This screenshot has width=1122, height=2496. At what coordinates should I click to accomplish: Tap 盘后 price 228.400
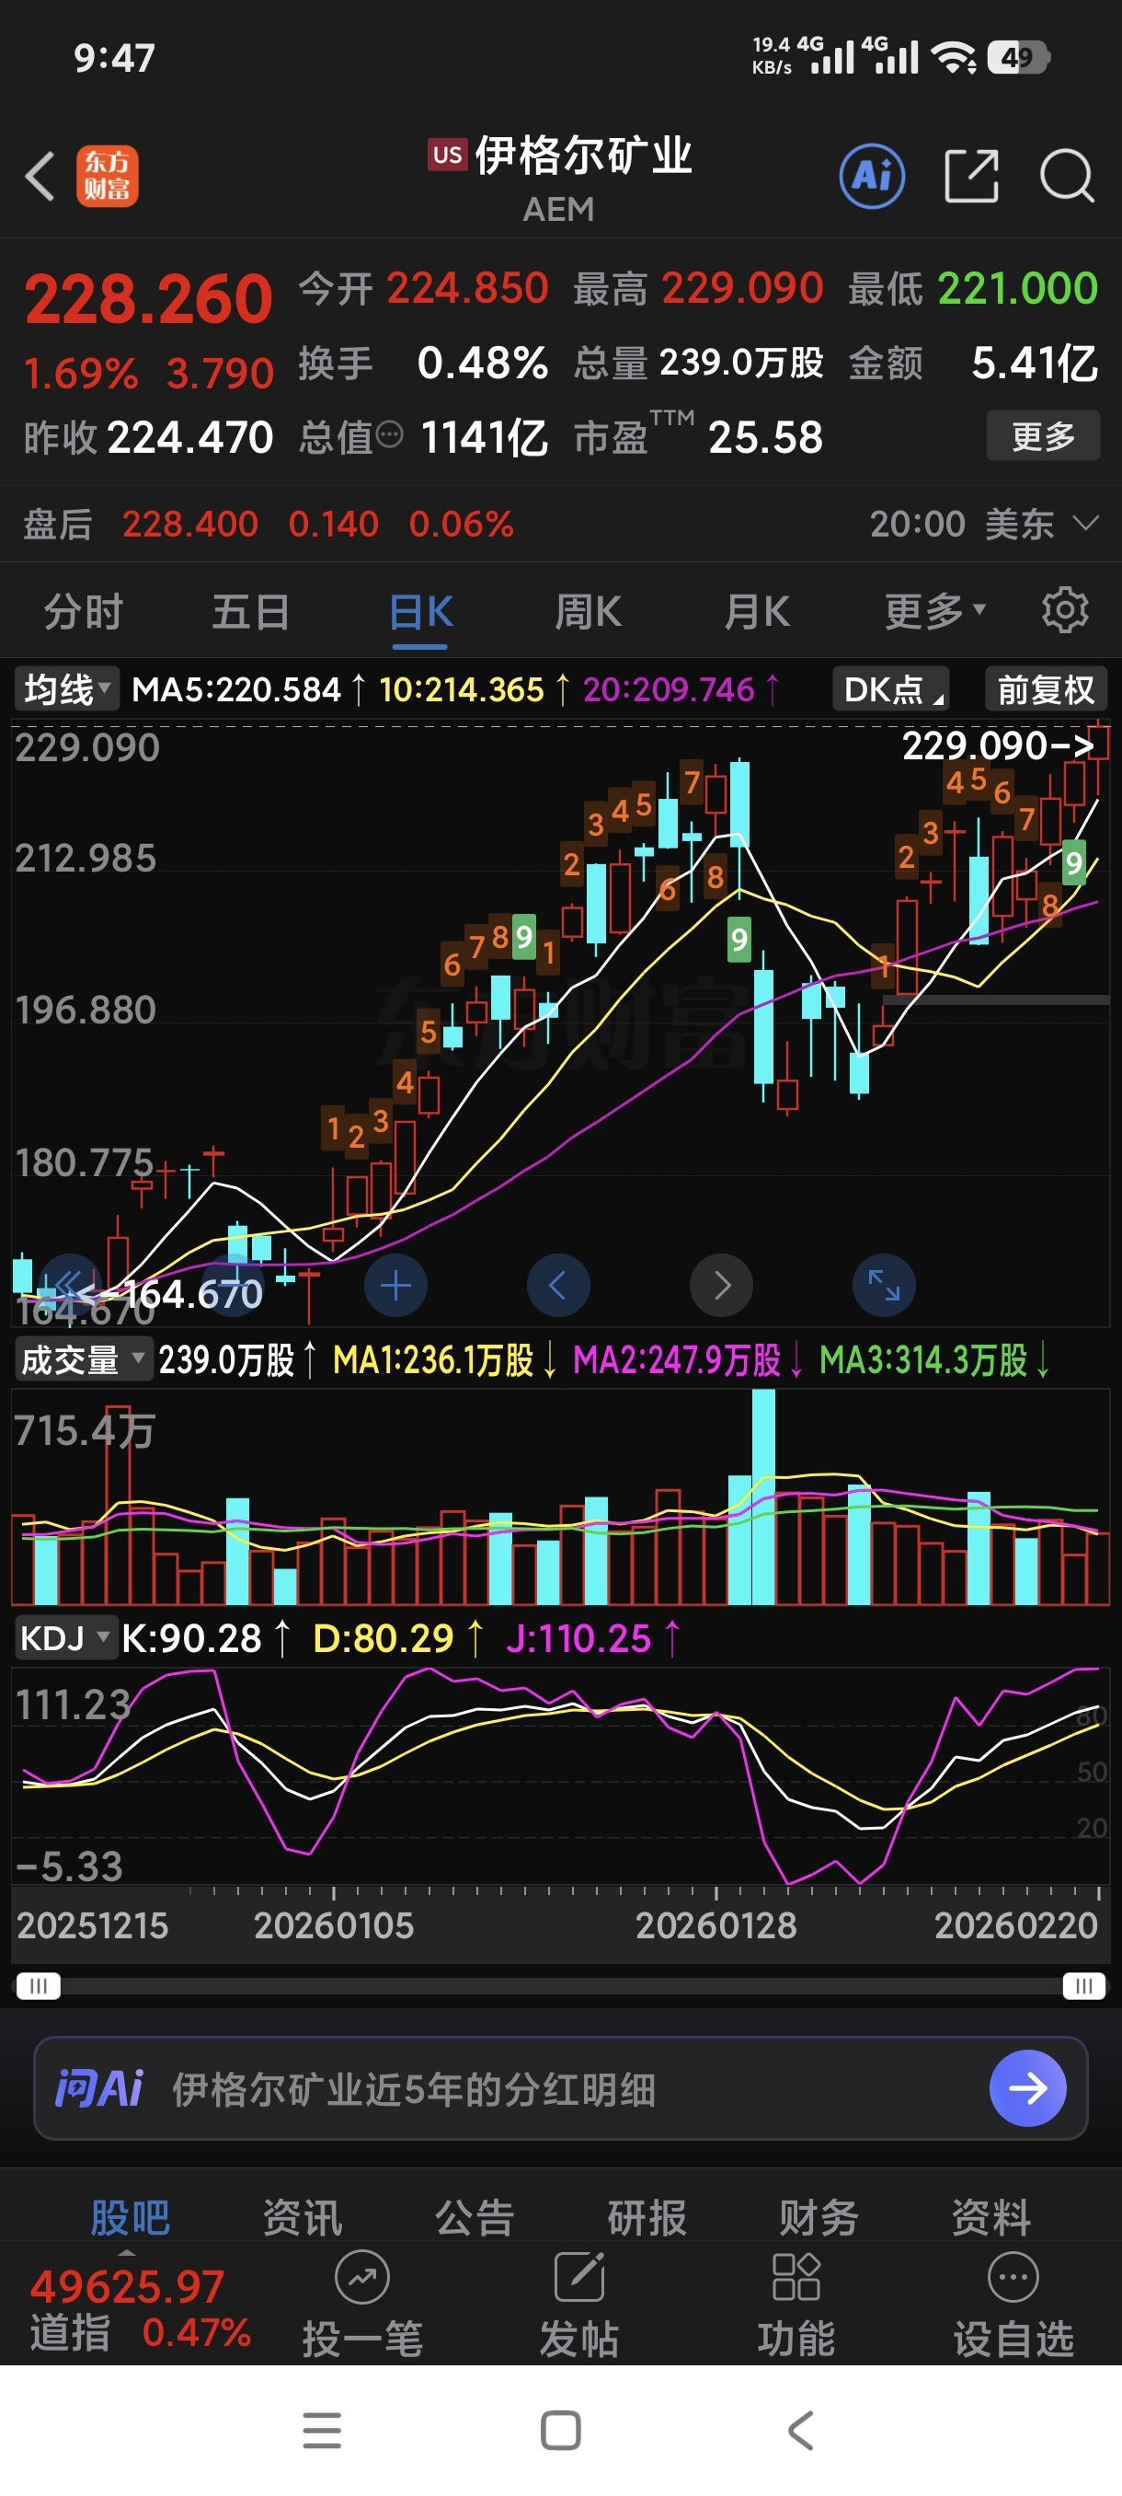tap(189, 524)
